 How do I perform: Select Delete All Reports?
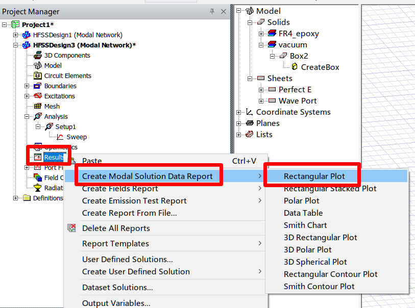coord(166,228)
